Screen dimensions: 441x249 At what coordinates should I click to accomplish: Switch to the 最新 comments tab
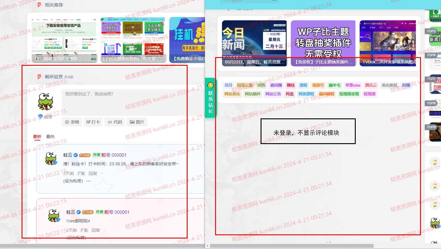click(37, 137)
